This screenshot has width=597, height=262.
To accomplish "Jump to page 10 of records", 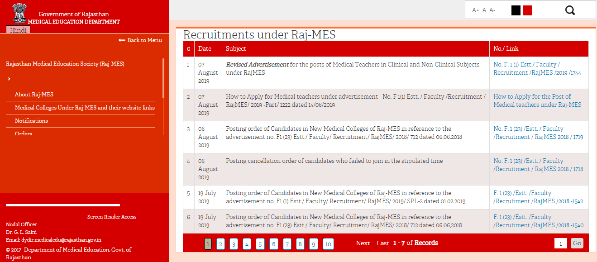I will tap(328, 244).
